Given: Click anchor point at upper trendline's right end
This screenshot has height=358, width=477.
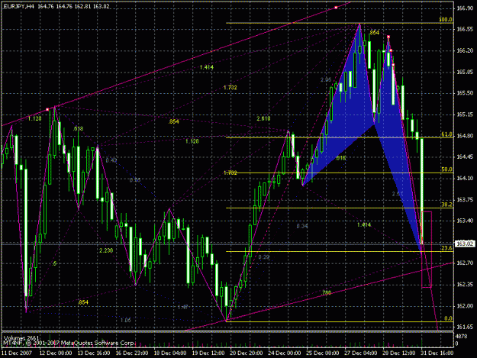Looking at the screenshot, I should pyautogui.click(x=336, y=8).
